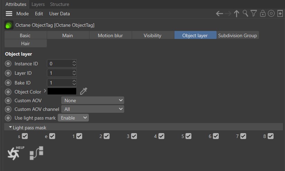Screen dimensions: 285x171
Task: Open the Edit menu
Action: [39, 14]
